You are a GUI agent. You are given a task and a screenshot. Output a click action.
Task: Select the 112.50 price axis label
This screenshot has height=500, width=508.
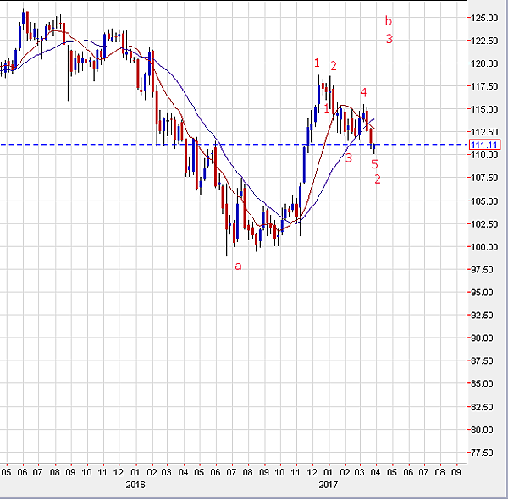tap(484, 132)
